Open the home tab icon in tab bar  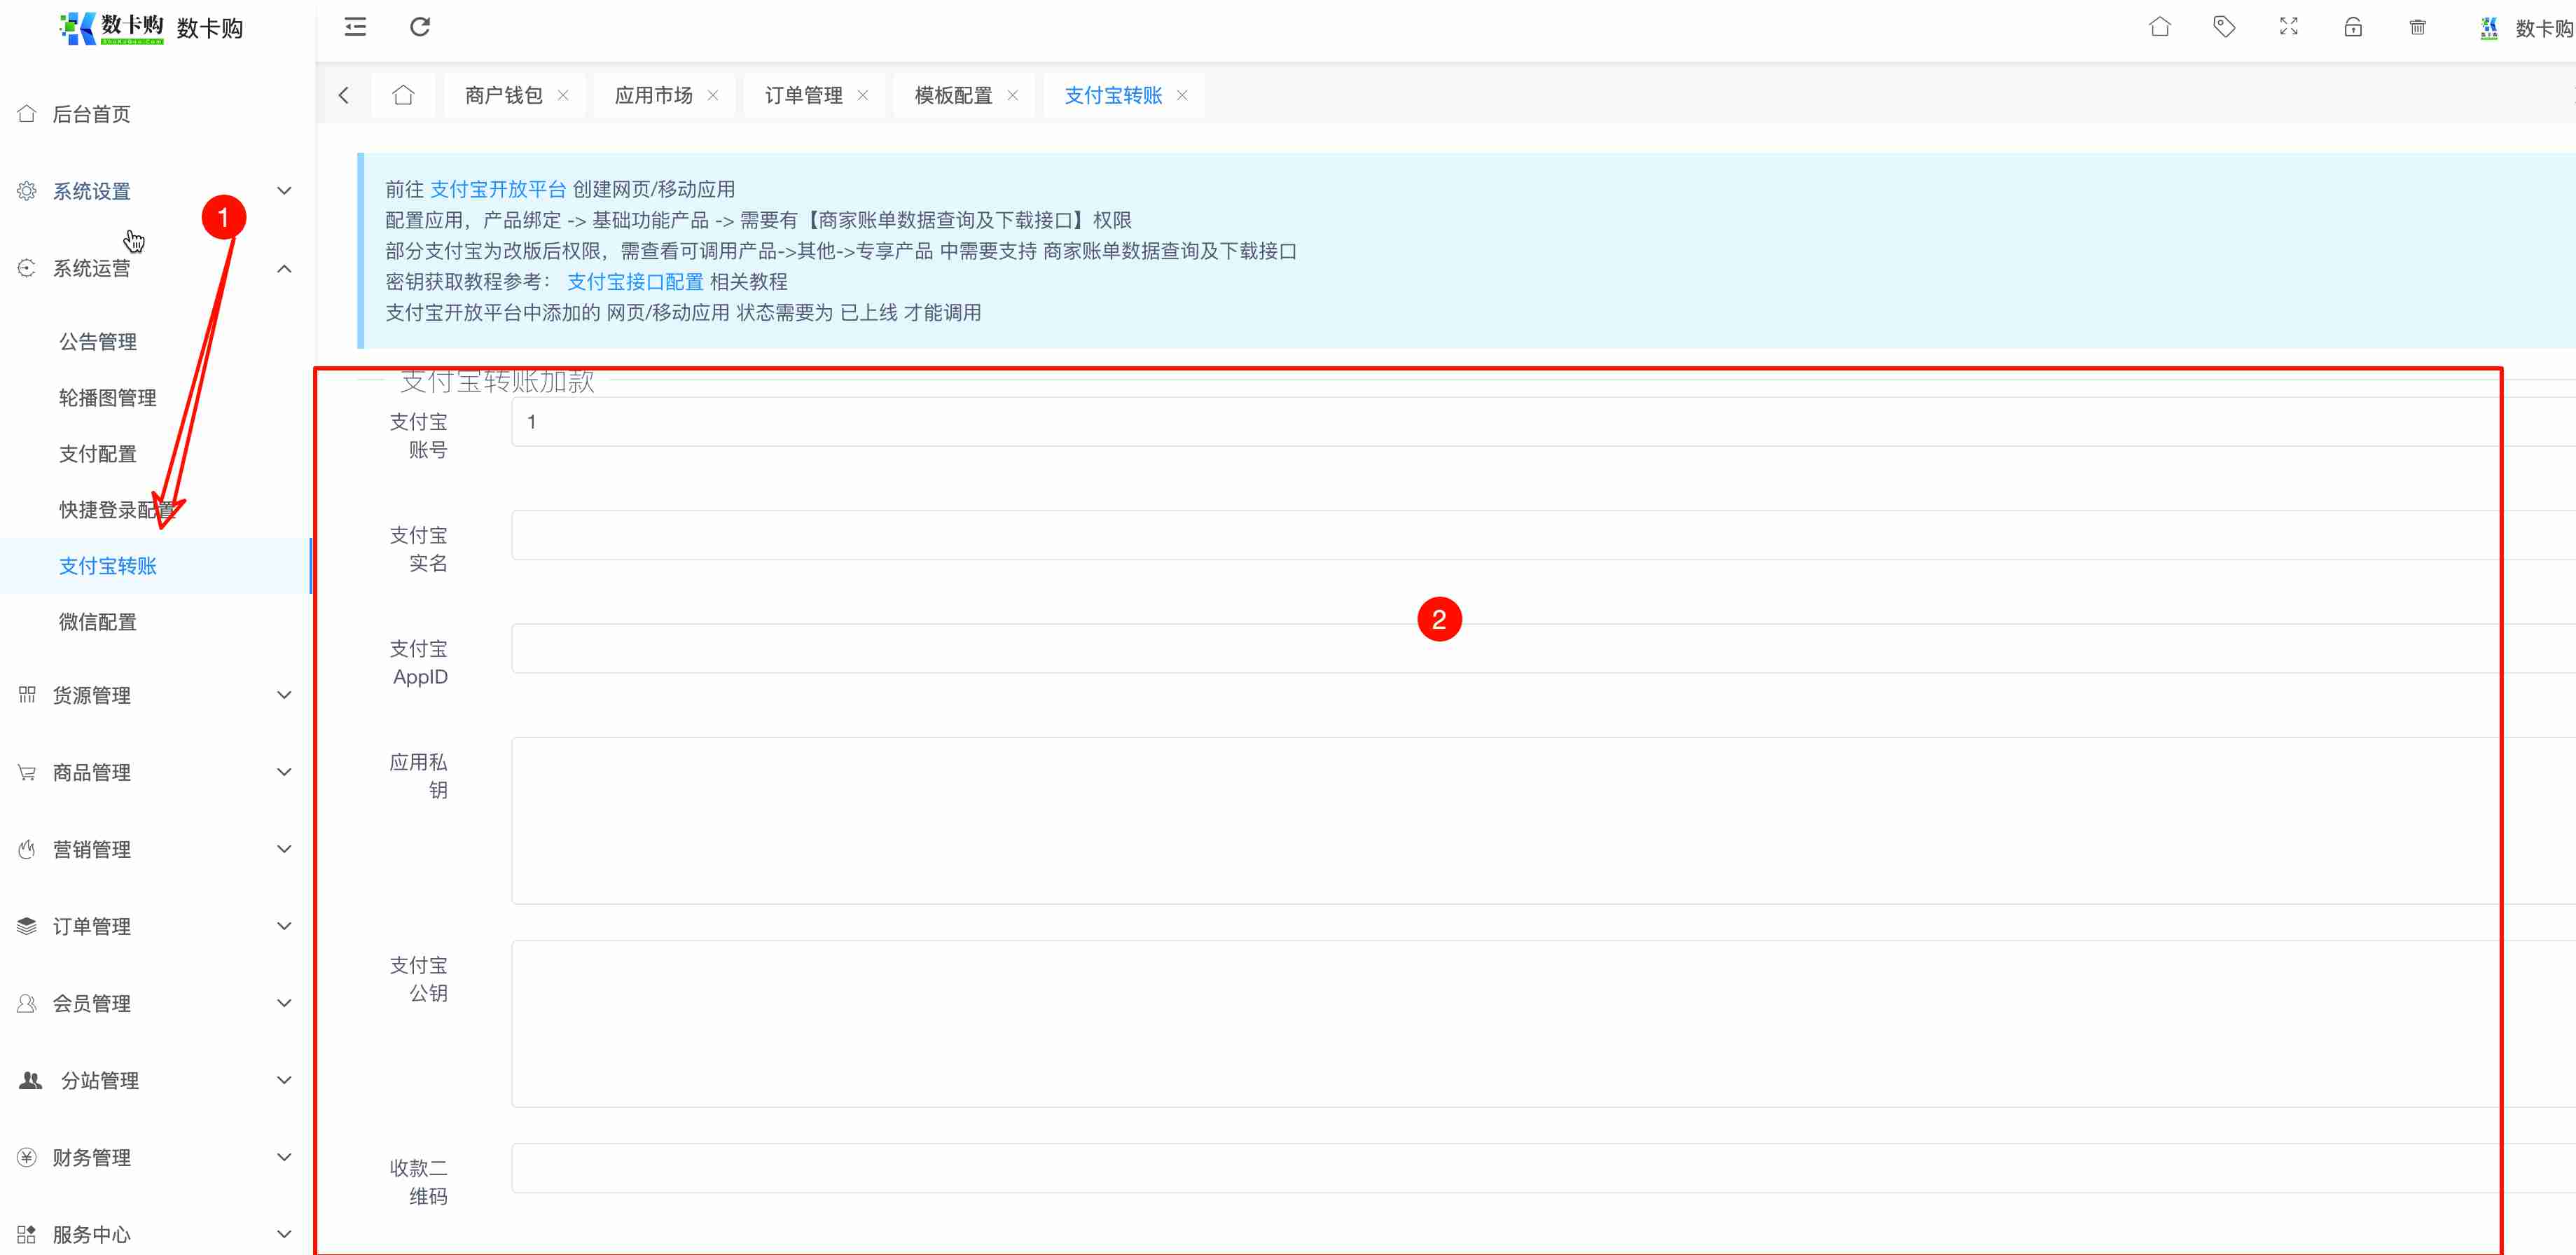[x=403, y=95]
